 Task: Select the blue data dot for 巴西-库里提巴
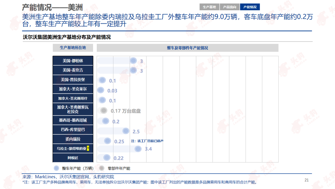pos(126,131)
